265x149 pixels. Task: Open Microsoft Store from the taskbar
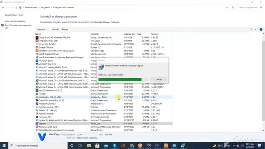(x=97, y=145)
